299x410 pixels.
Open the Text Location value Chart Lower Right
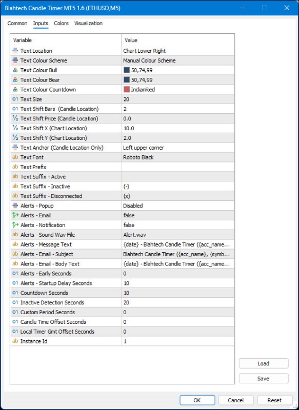[x=178, y=51]
